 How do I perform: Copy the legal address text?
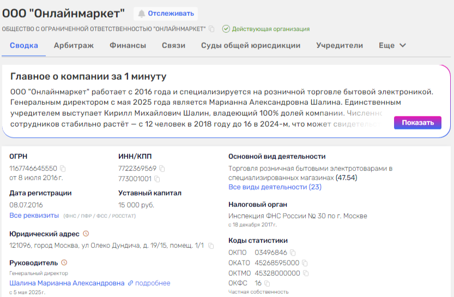point(210,246)
